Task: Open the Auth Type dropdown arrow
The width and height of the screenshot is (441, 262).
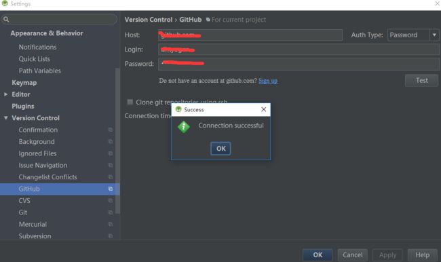Action: pos(434,35)
